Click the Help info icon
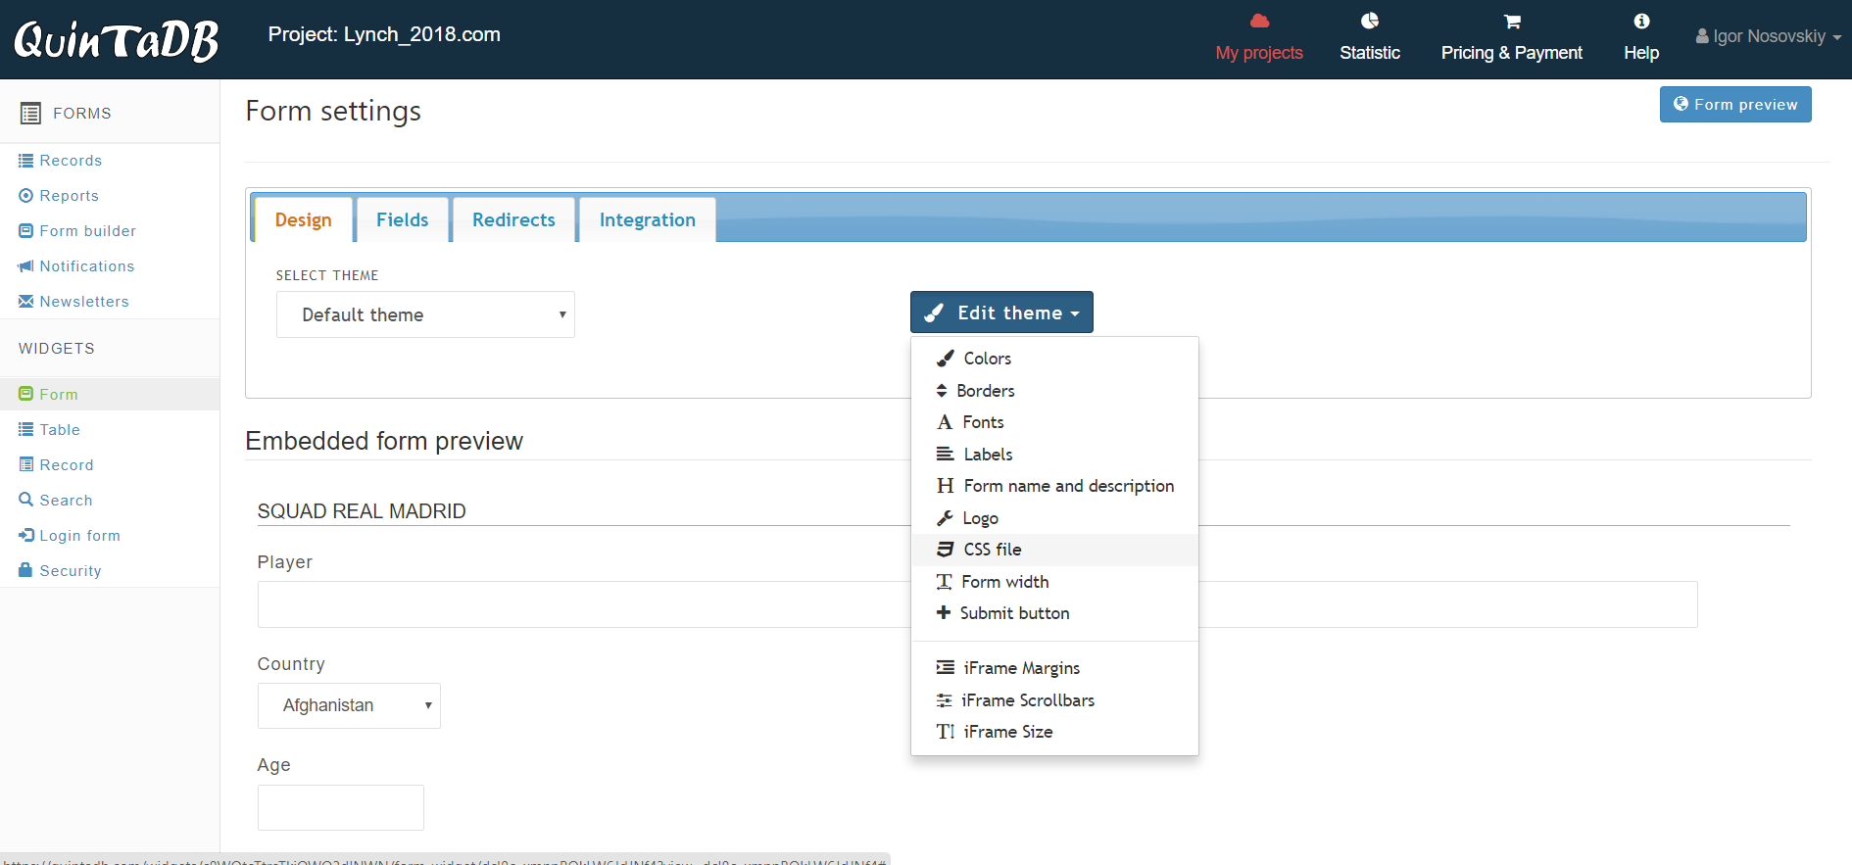Viewport: 1852px width, 865px height. click(x=1641, y=22)
